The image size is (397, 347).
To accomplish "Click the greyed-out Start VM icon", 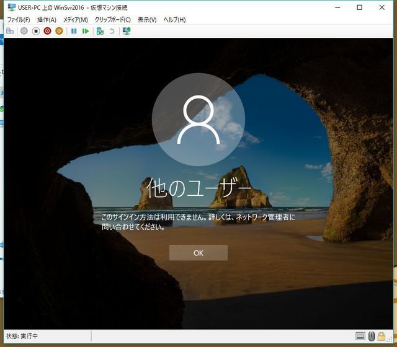I will (24, 31).
